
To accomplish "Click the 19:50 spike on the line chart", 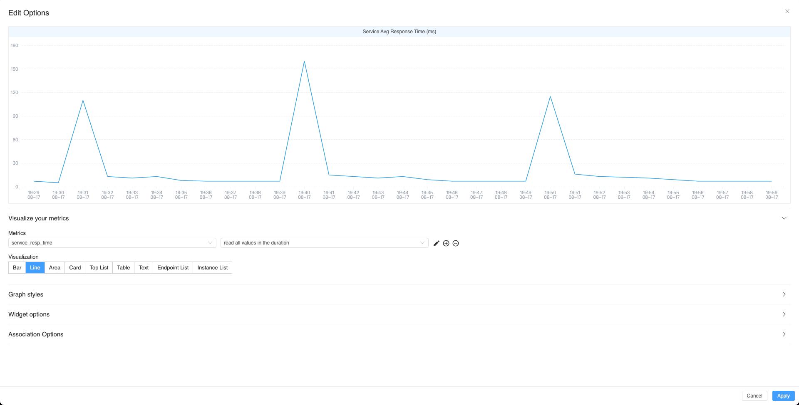I will (x=550, y=97).
